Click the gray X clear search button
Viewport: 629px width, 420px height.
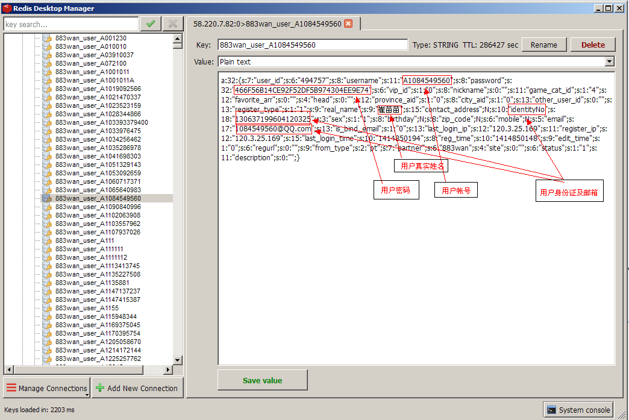coord(173,24)
